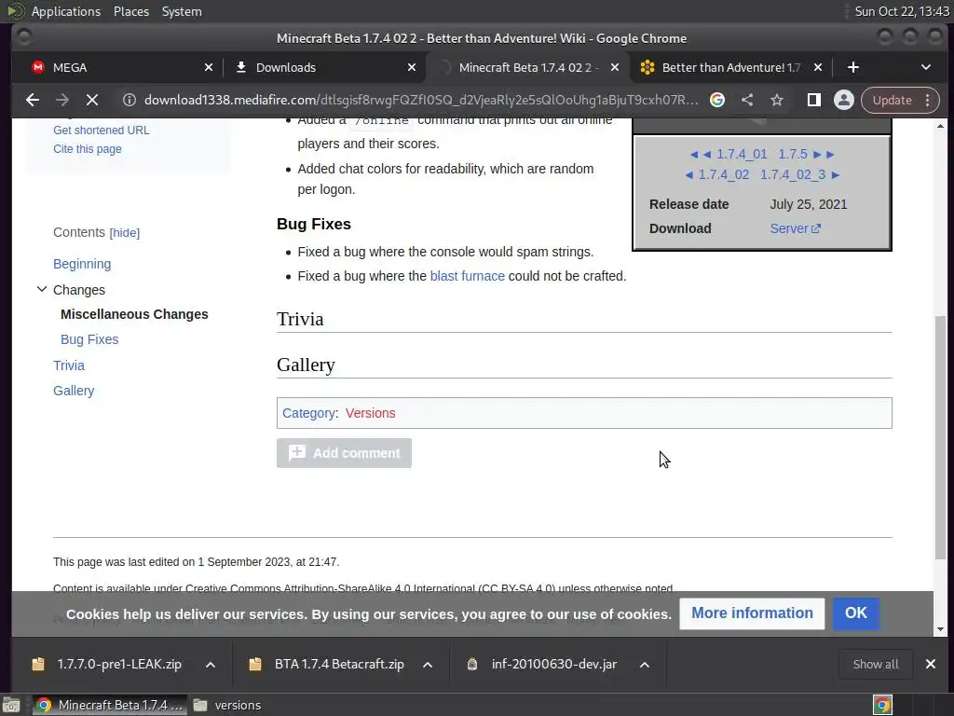The width and height of the screenshot is (954, 716).
Task: Click the show desktop icon in taskbar
Action: coord(11,705)
